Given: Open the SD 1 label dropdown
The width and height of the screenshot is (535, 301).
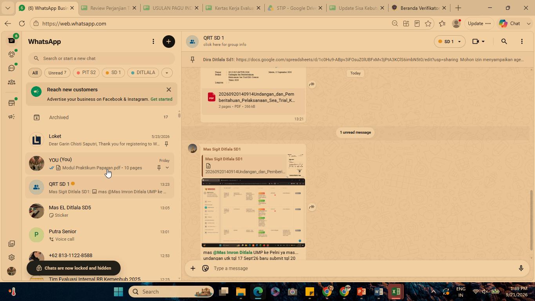Looking at the screenshot, I should coord(450,42).
